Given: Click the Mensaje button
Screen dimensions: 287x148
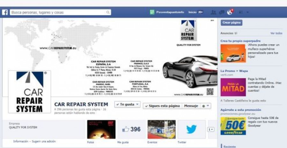Looking at the screenshot, I should point(191,106).
